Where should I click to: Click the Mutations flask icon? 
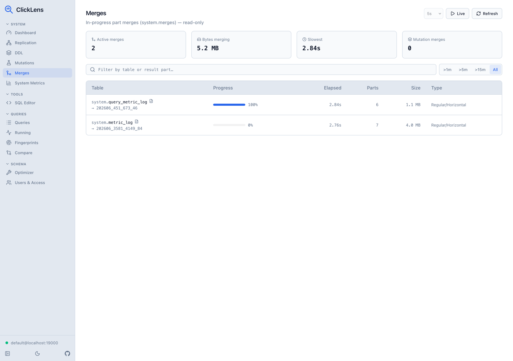click(x=9, y=63)
